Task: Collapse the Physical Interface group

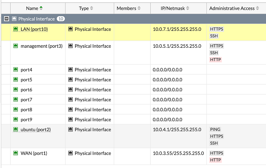Action: [7, 19]
